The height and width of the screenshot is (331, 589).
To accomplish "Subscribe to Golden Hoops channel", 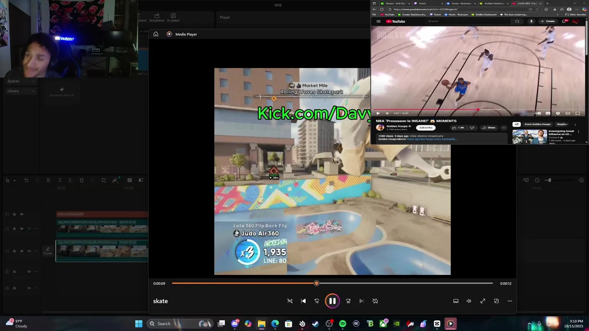I will (x=426, y=127).
